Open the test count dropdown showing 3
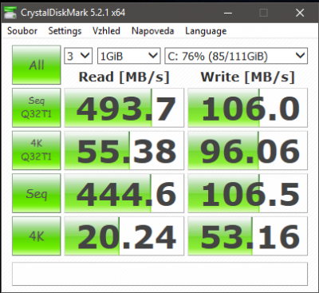The height and width of the screenshot is (293, 319). point(78,56)
